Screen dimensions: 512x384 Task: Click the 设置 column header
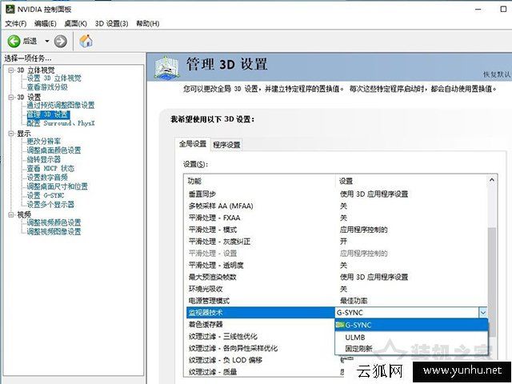tap(411, 181)
